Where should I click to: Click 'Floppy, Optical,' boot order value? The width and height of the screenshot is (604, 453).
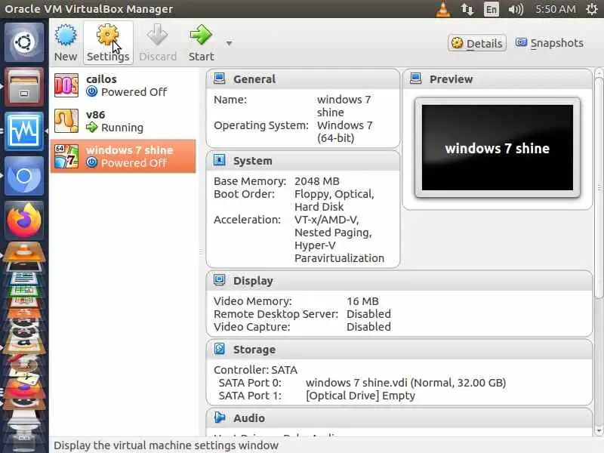point(334,194)
